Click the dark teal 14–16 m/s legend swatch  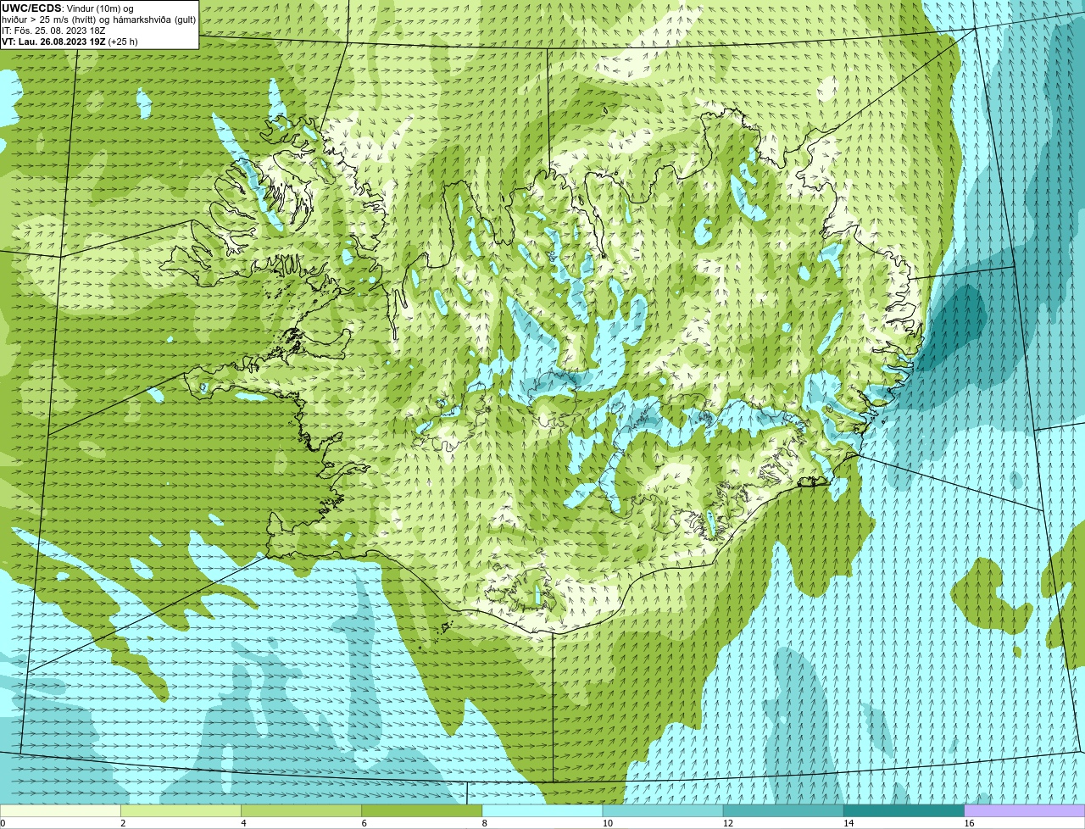pos(904,810)
